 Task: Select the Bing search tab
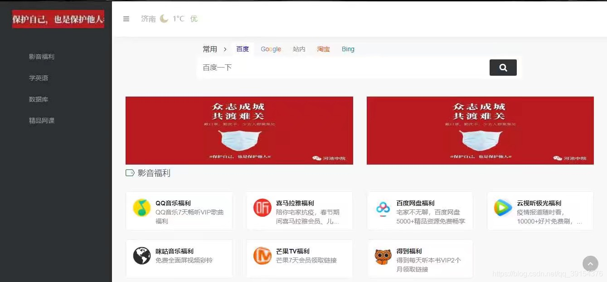click(348, 49)
